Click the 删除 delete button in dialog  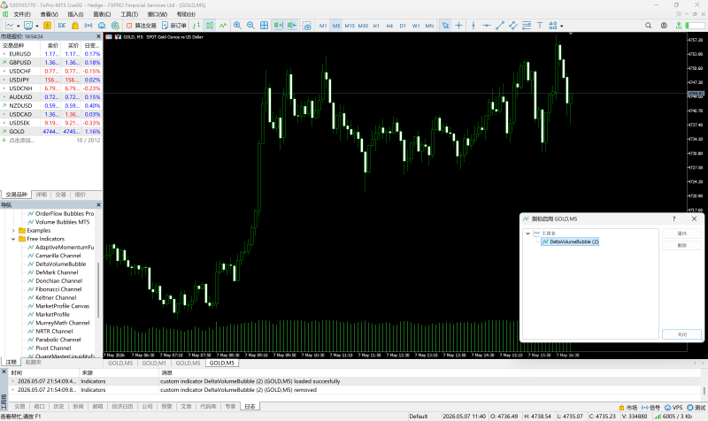pyautogui.click(x=681, y=245)
